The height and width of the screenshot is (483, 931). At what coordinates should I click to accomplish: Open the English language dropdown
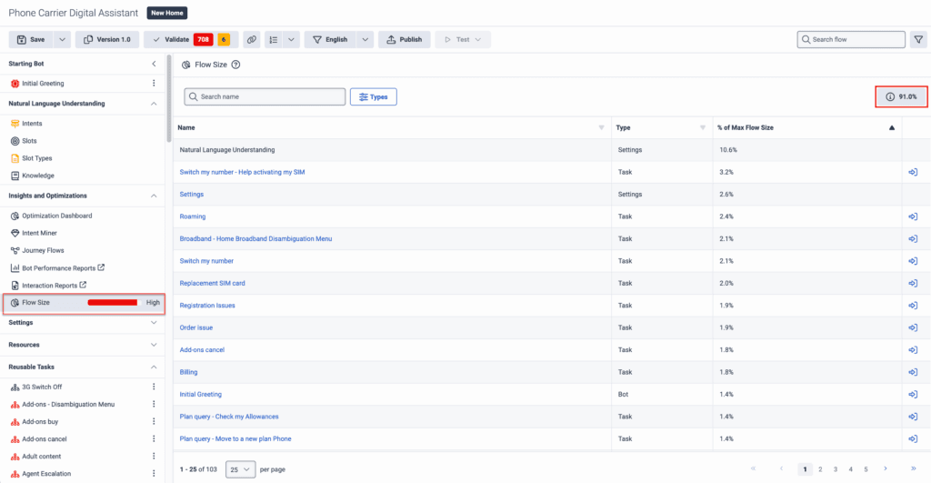(364, 40)
